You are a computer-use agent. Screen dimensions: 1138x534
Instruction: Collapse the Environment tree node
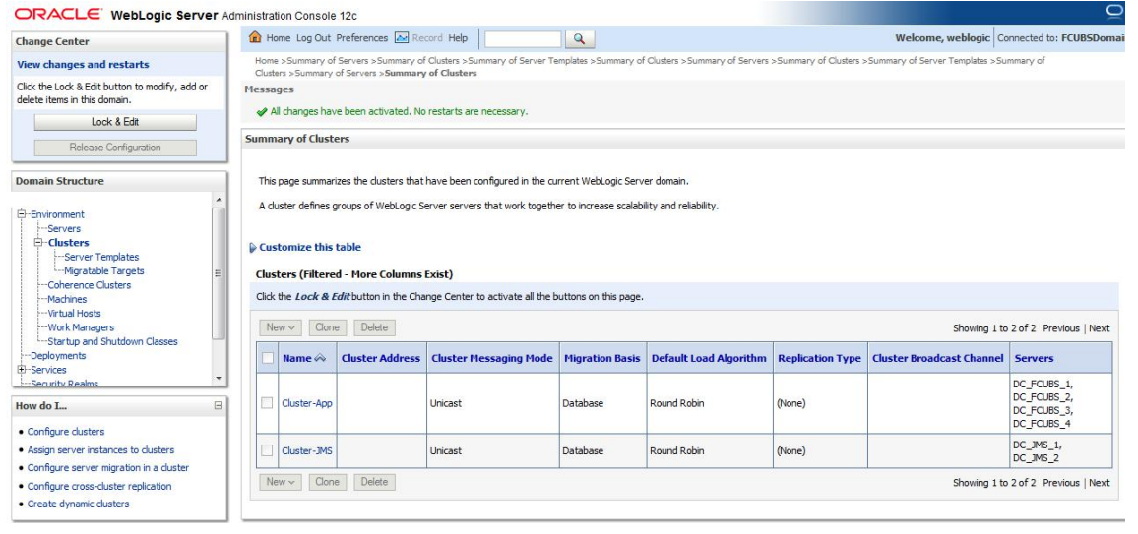click(x=22, y=214)
